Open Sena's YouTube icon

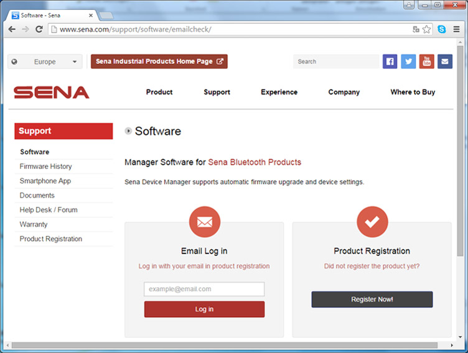[x=426, y=62]
